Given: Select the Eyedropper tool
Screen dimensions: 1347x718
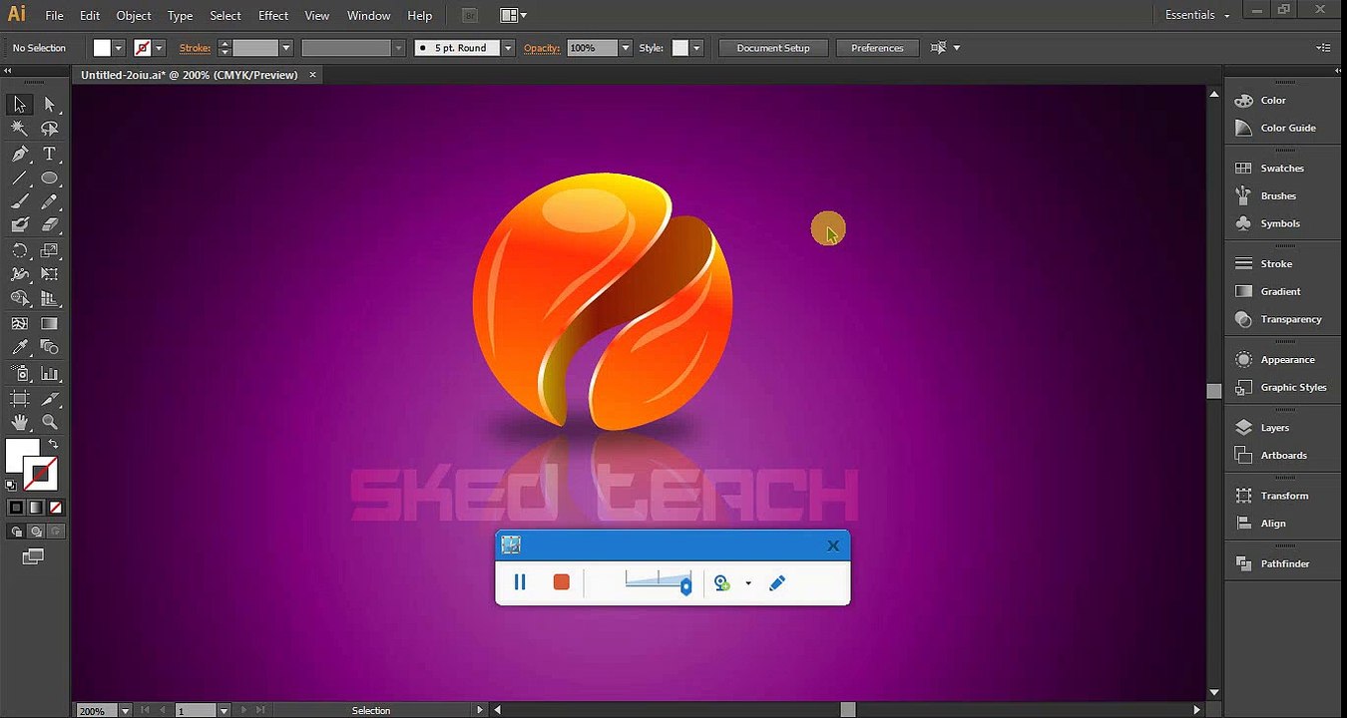Looking at the screenshot, I should [x=19, y=347].
